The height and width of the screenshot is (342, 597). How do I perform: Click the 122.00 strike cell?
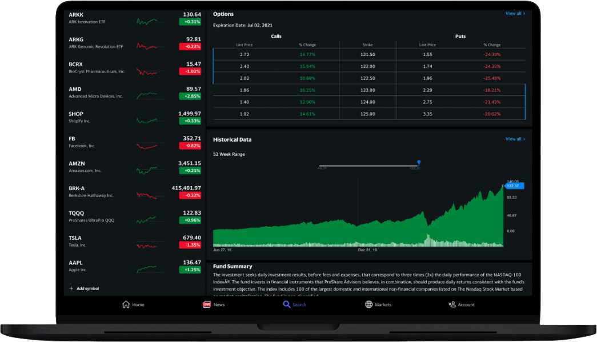(x=367, y=66)
